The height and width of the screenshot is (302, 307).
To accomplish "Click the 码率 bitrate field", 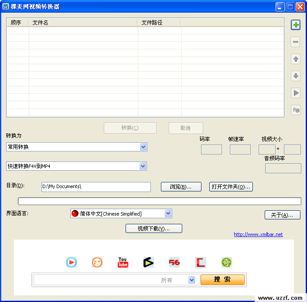I will [x=211, y=150].
